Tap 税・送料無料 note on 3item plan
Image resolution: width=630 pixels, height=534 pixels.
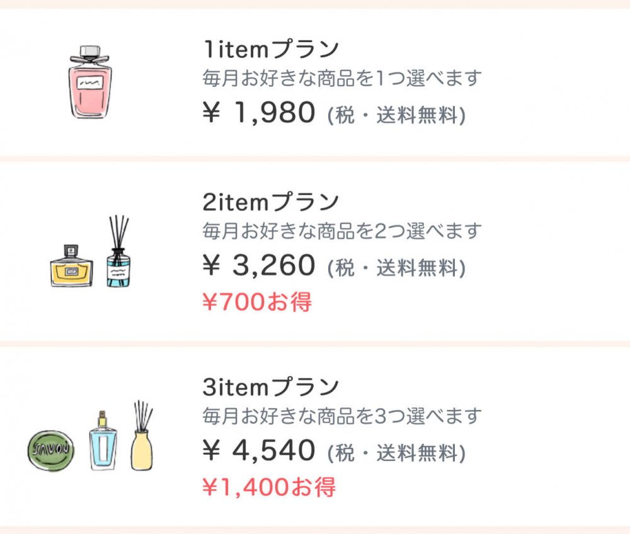[x=396, y=453]
